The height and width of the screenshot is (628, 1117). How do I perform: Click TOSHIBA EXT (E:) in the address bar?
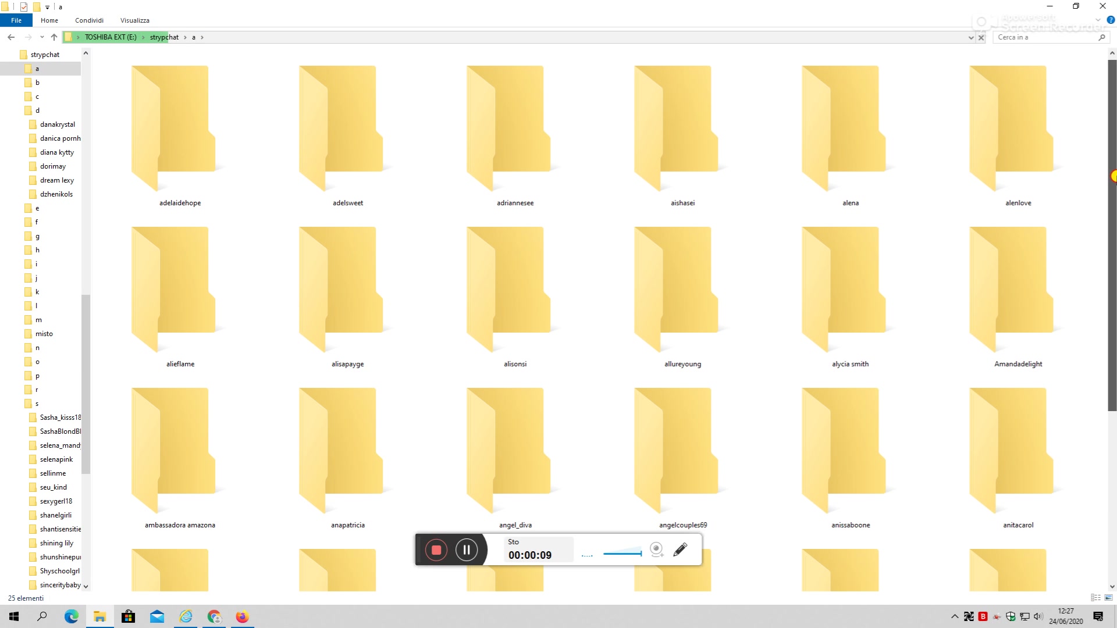click(x=111, y=37)
